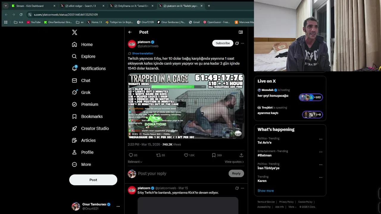
Task: Click Grok icon next to Subscribe button
Action: [x=237, y=43]
